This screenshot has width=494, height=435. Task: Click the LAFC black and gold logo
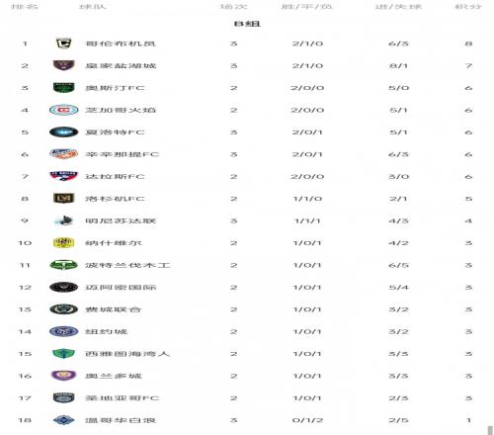[63, 199]
